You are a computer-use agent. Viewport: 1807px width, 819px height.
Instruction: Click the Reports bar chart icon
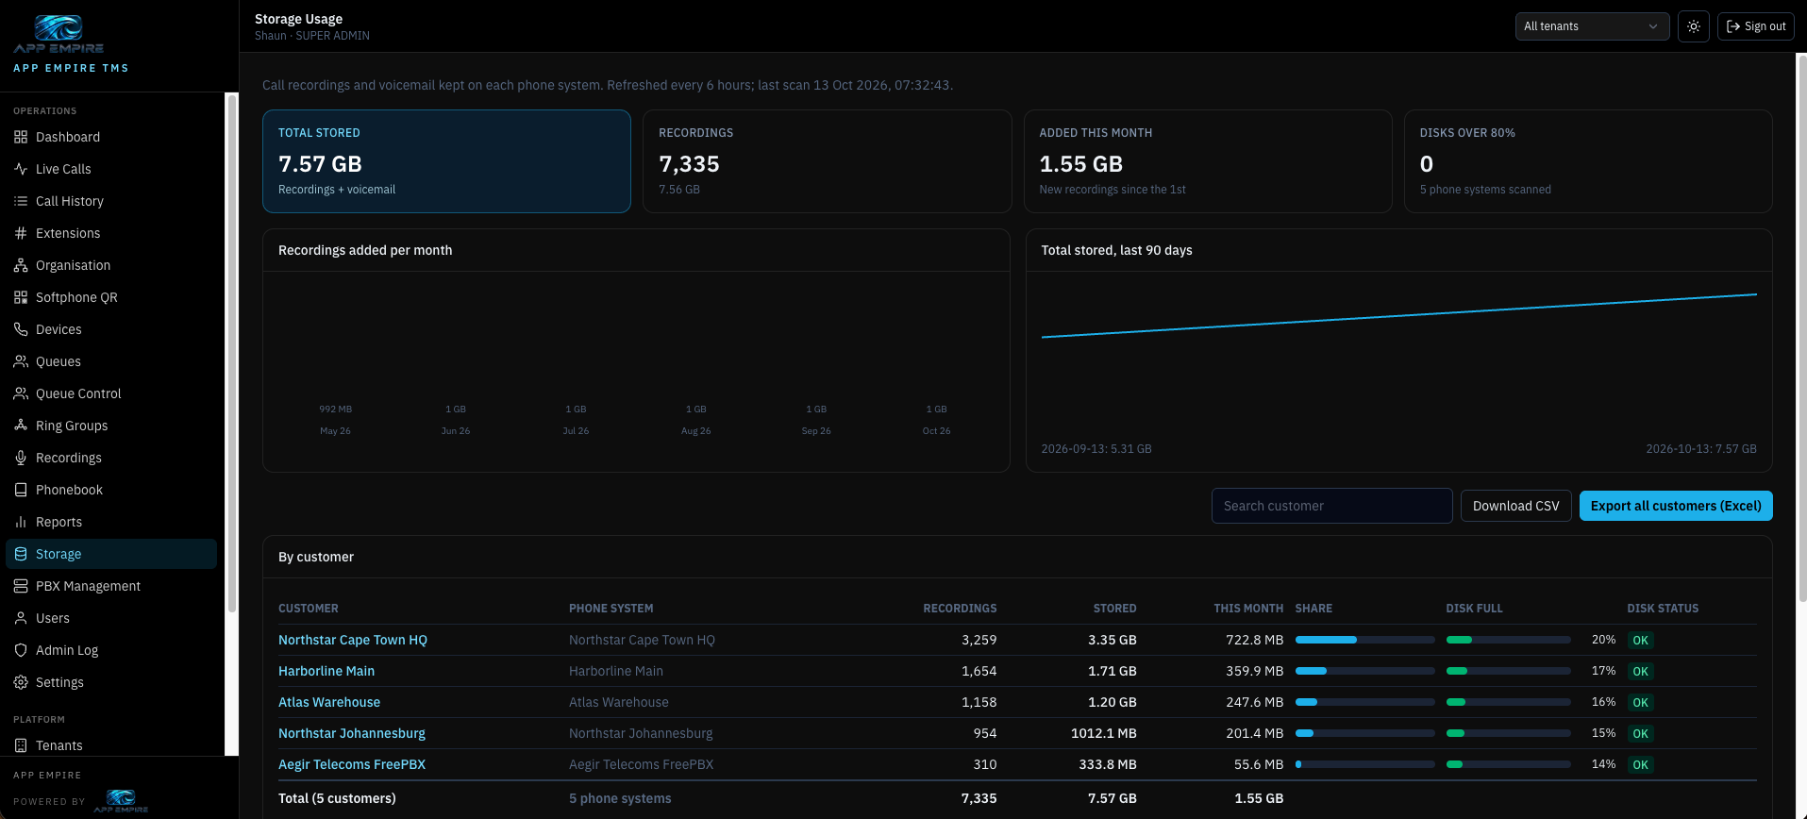pyautogui.click(x=21, y=522)
